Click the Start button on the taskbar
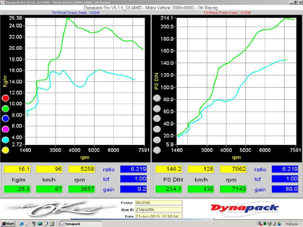Image resolution: width=303 pixels, height=227 pixels. tap(8, 224)
